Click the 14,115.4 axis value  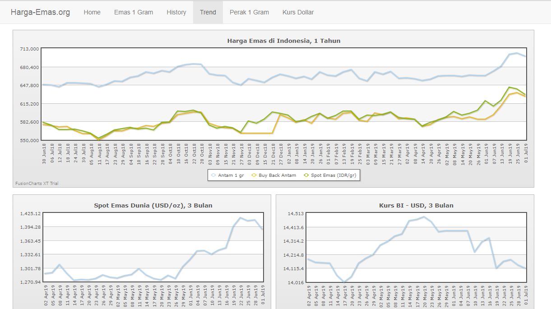click(x=294, y=268)
